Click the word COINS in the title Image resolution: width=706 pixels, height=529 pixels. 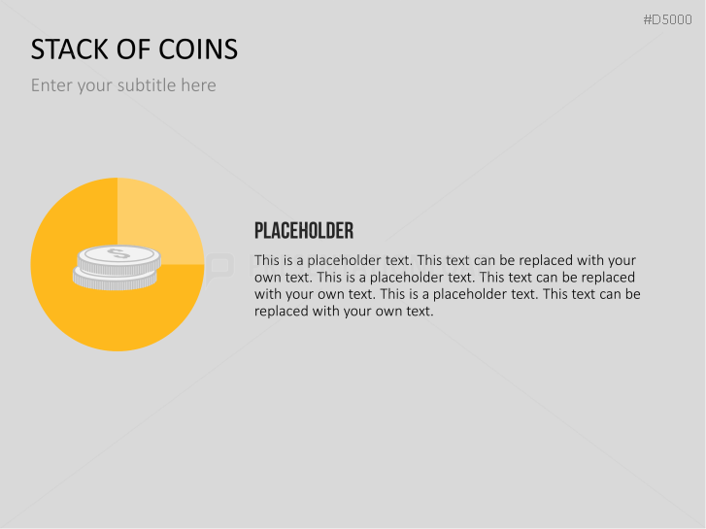pyautogui.click(x=200, y=50)
